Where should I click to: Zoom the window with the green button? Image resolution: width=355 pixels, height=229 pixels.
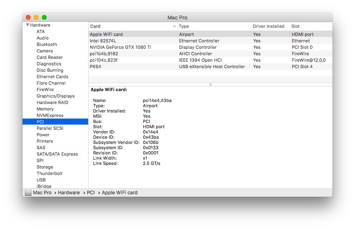click(44, 17)
